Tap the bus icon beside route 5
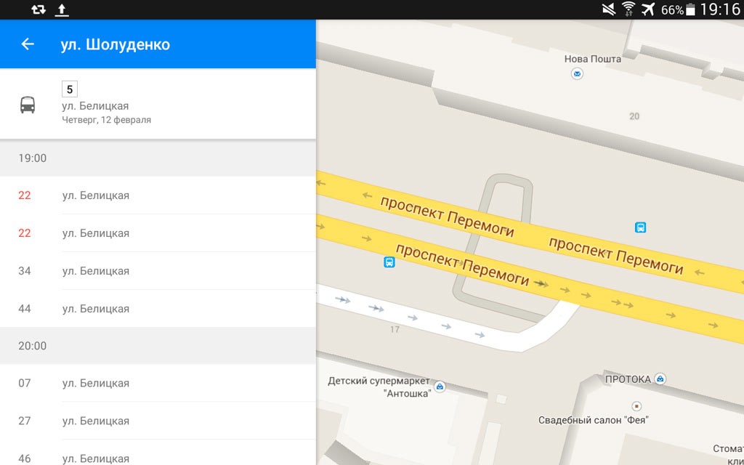Screen dimensions: 744x465 29,104
